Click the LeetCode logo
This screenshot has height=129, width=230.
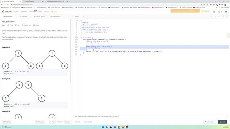pyautogui.click(x=7, y=11)
